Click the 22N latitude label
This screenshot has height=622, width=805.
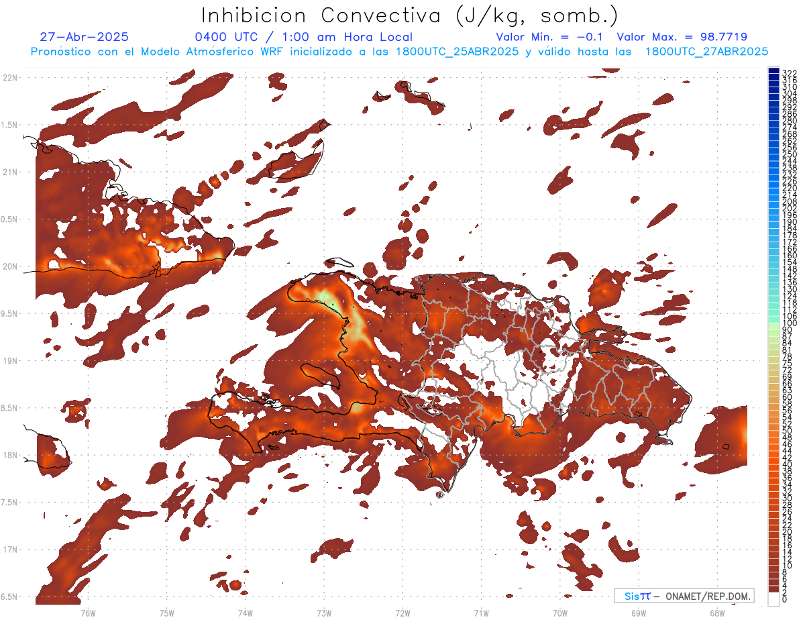pyautogui.click(x=10, y=77)
